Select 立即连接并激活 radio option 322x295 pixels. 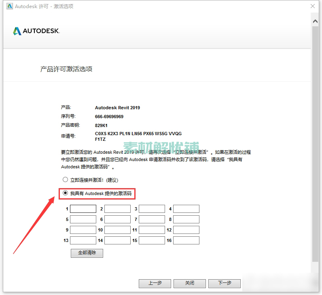(65, 180)
